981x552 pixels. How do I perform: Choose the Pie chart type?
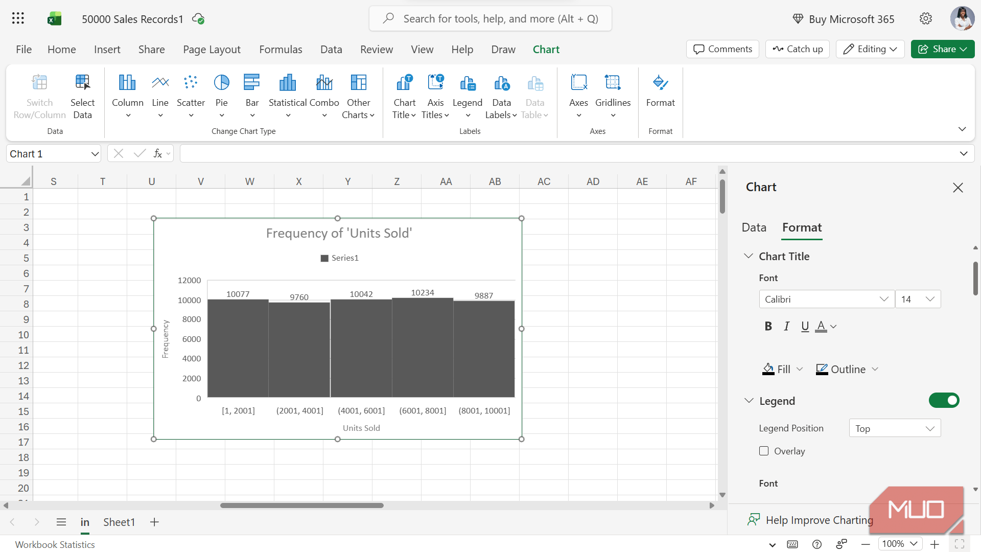click(x=221, y=97)
